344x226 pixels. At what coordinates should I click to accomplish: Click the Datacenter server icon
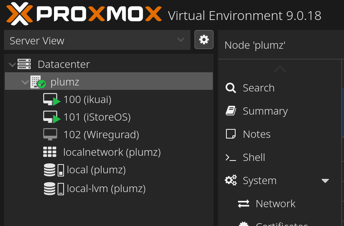tap(24, 64)
